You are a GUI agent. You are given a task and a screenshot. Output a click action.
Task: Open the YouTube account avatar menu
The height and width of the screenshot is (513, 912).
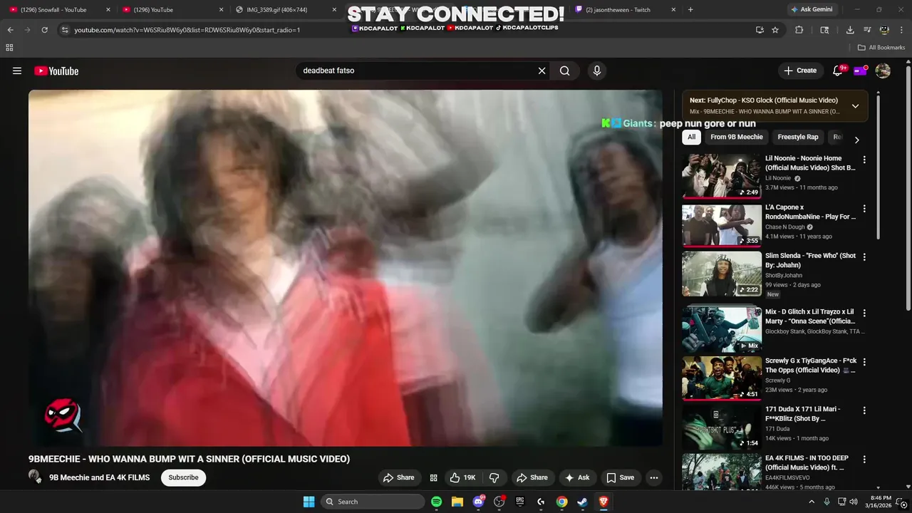click(883, 71)
